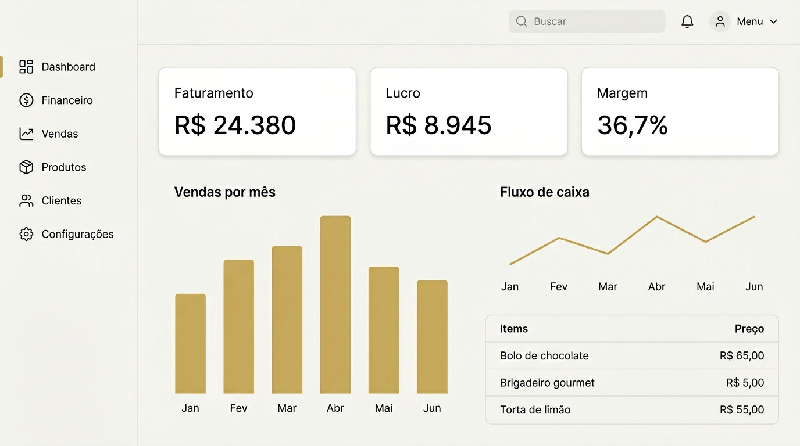Open the Menu options at top right

(x=749, y=21)
